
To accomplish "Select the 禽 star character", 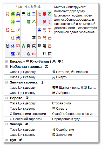I will [x=39, y=38].
